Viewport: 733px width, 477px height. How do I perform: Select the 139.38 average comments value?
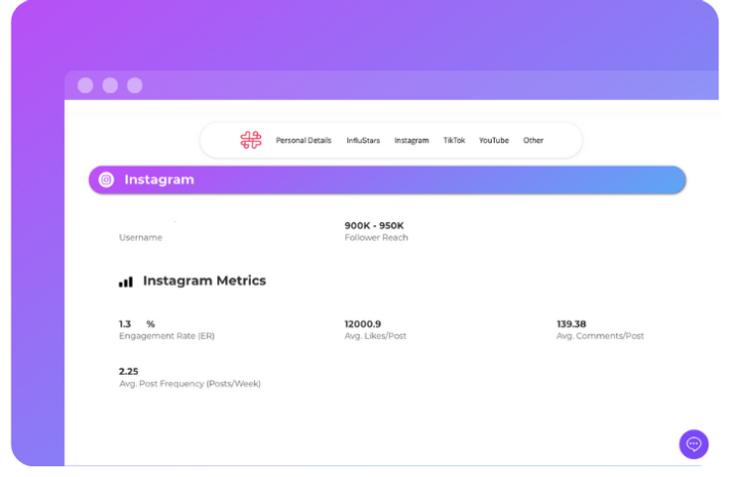tap(571, 323)
